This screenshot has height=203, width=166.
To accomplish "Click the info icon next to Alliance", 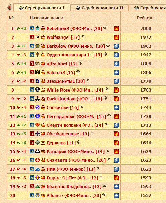I will click(x=104, y=195).
